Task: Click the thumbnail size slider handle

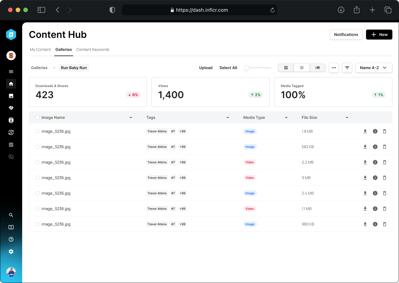Action: coord(247,68)
